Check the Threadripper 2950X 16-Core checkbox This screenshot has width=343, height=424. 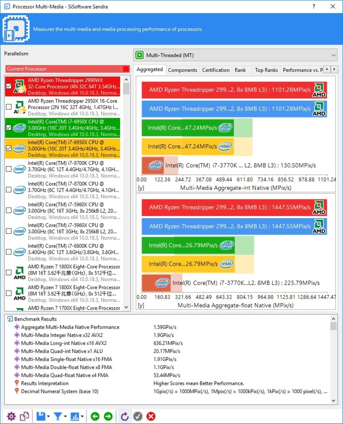click(9, 107)
